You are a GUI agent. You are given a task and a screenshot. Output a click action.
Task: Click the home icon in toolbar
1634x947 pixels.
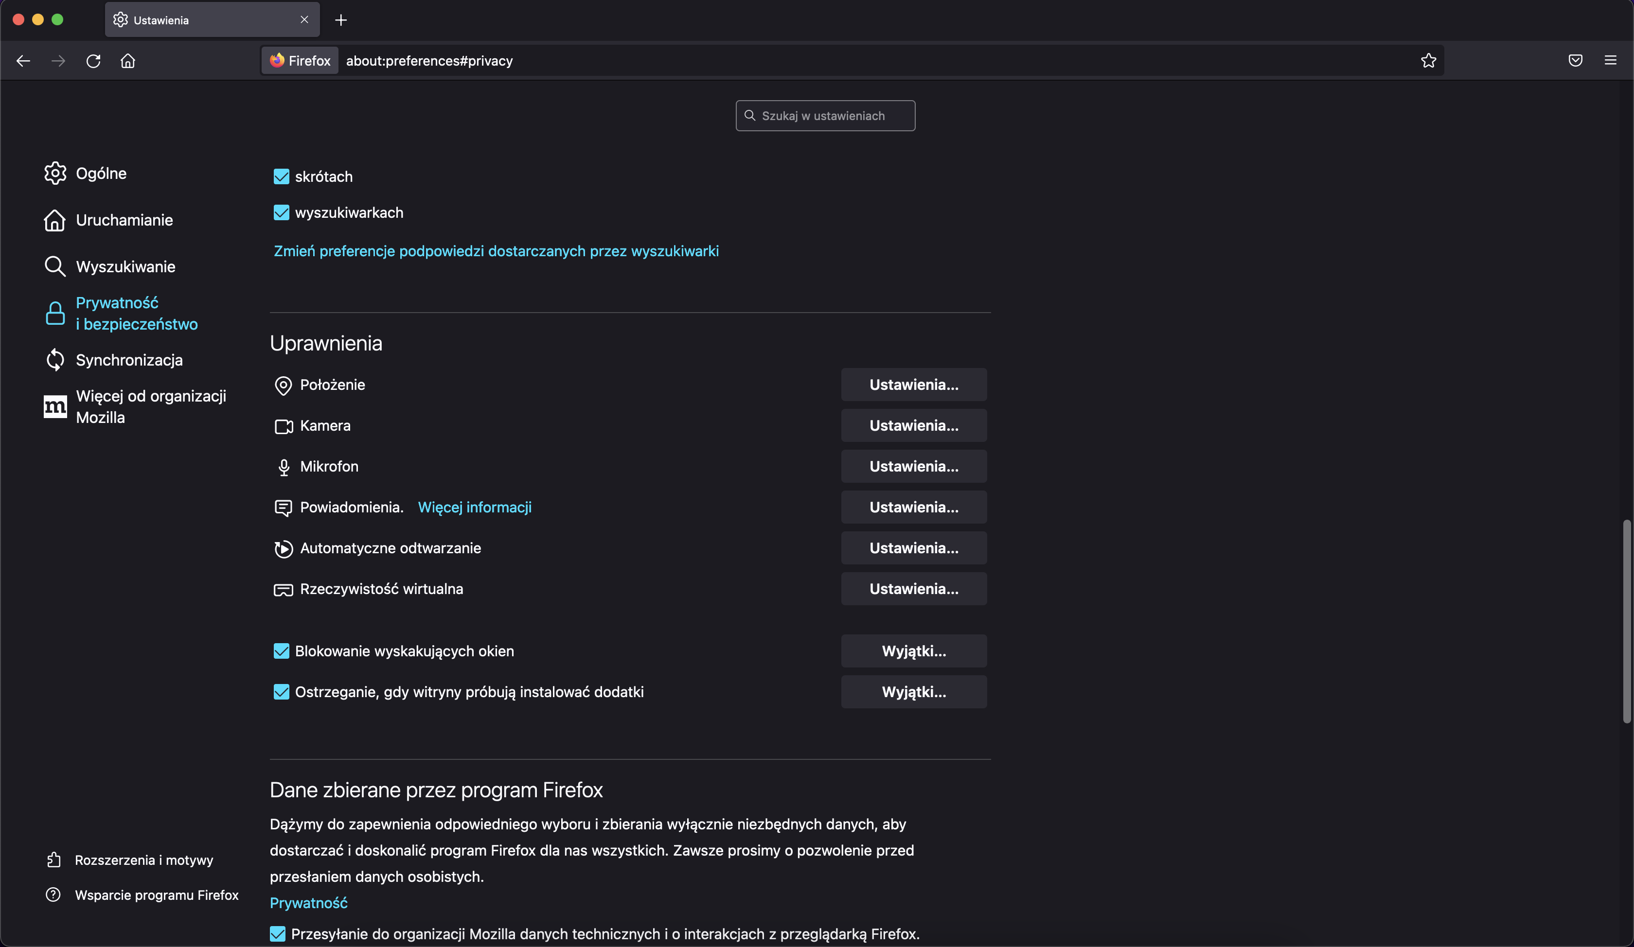click(128, 61)
